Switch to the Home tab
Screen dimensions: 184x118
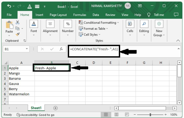[x=25, y=15]
